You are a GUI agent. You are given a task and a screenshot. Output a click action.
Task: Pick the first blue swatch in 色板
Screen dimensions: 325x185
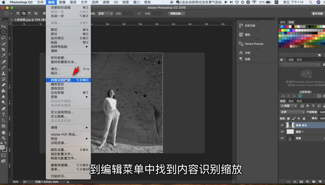click(281, 27)
